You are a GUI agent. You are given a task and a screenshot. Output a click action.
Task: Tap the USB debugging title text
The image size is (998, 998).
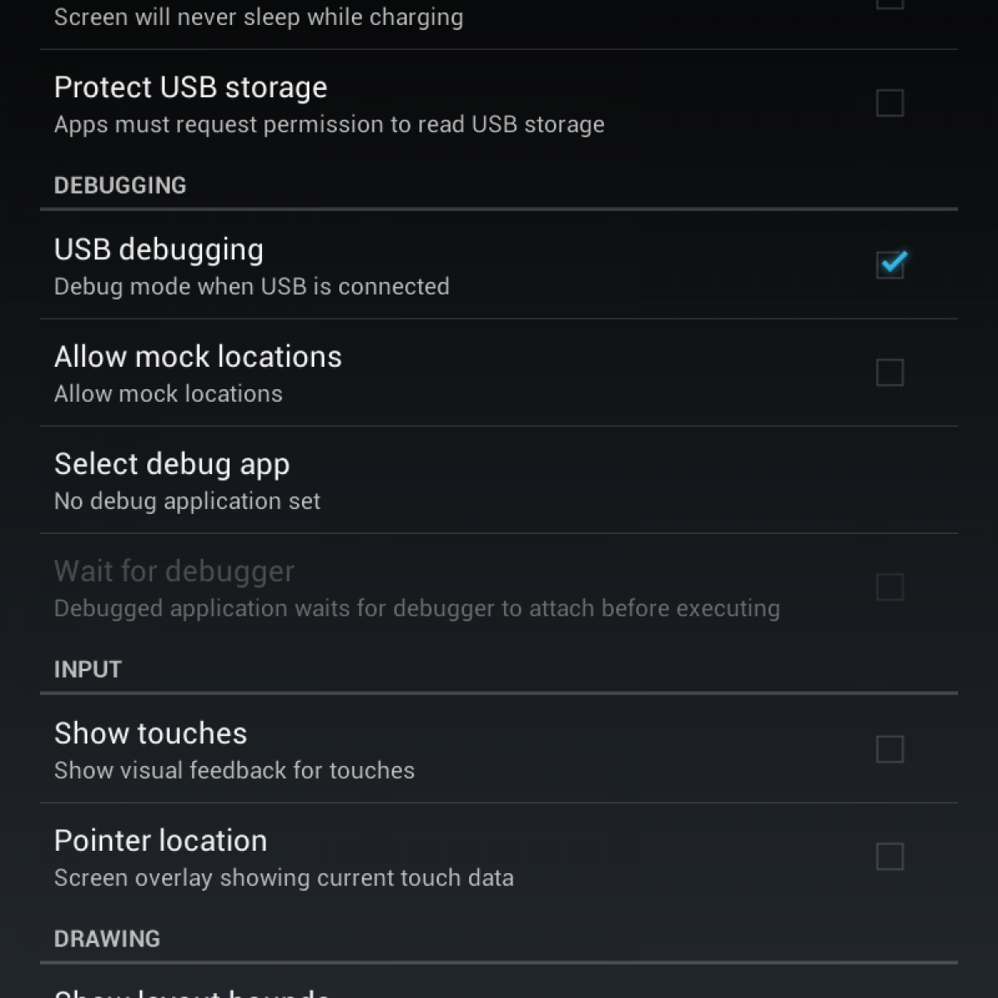[159, 249]
